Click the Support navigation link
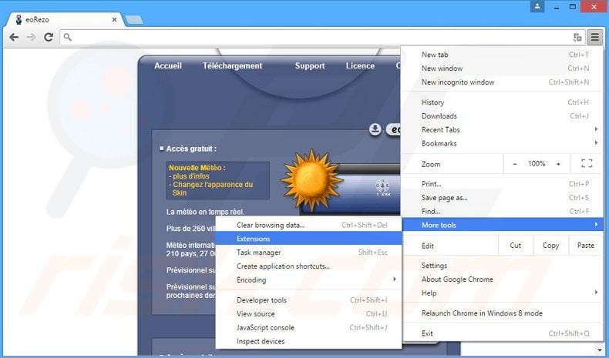 pos(310,66)
